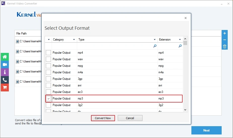Sort by the Category column header
Viewport: 233px width, 138px height.
[58, 40]
